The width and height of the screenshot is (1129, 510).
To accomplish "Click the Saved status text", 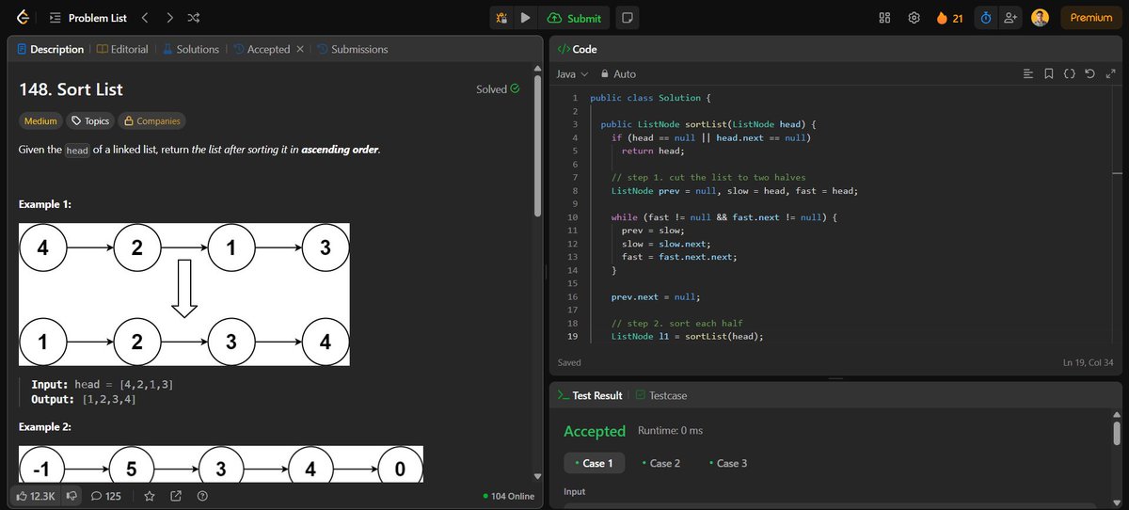I will tap(569, 362).
